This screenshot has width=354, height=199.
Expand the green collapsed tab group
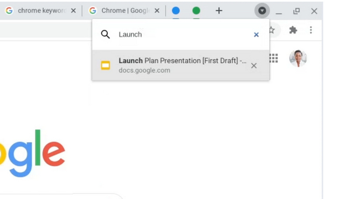tap(196, 11)
